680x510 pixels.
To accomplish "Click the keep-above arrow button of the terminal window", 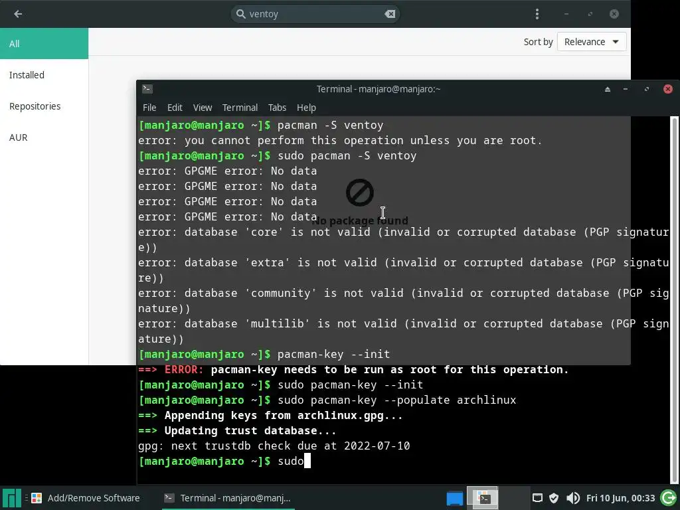I will [x=608, y=89].
